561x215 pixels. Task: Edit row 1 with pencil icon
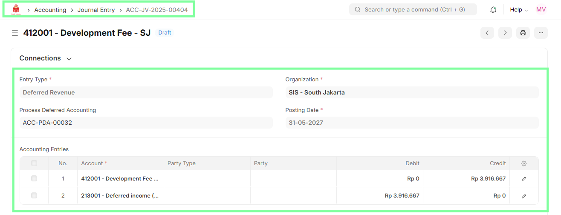524,179
